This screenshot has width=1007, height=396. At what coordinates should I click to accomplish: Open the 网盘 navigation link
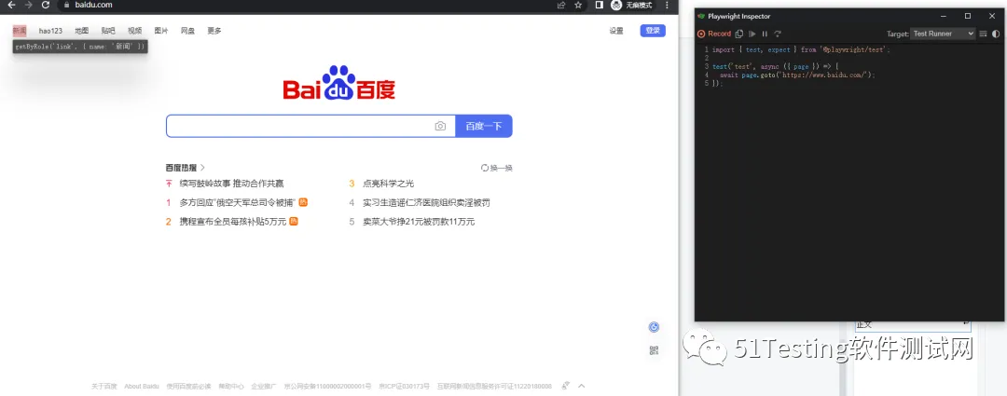coord(187,31)
